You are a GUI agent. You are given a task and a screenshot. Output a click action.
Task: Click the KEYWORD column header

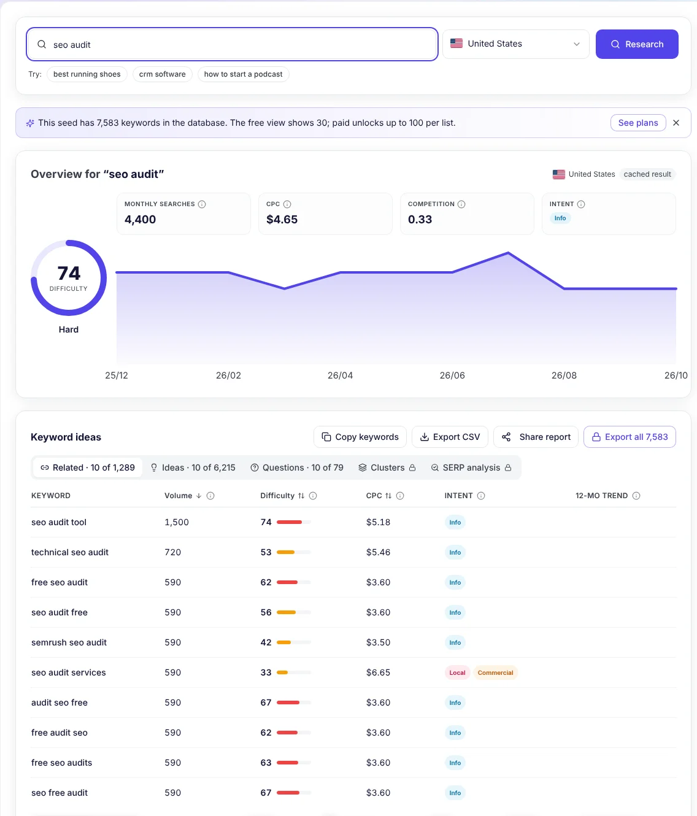point(51,496)
